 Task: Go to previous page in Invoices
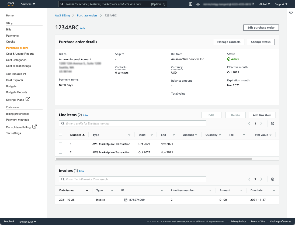249,179
